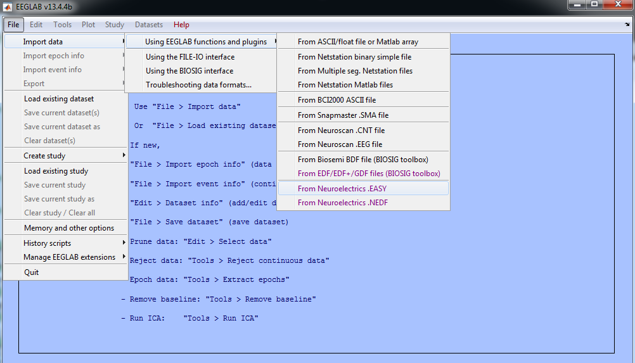The width and height of the screenshot is (635, 363).
Task: Import From EDF/EDF+/GDF files (BIOSIG toolbox)
Action: point(363,174)
